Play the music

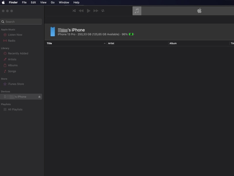pos(89,11)
